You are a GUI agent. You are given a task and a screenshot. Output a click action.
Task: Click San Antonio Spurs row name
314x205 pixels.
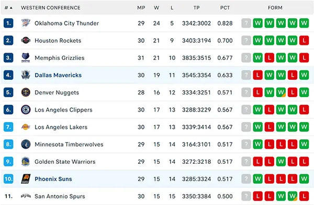tap(60, 197)
